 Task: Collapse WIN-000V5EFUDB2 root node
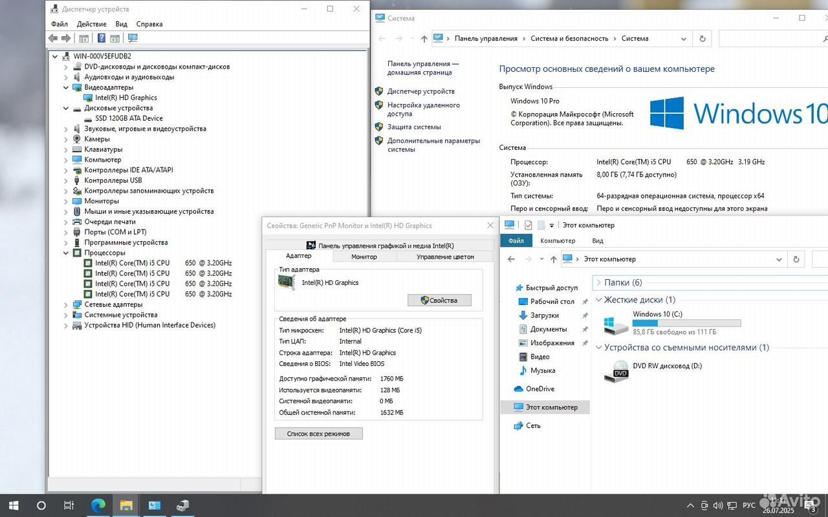(x=56, y=56)
